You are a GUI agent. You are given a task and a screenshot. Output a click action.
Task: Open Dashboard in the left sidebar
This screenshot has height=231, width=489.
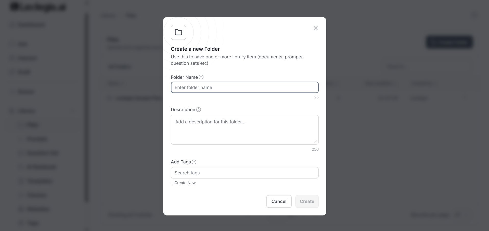pyautogui.click(x=31, y=25)
